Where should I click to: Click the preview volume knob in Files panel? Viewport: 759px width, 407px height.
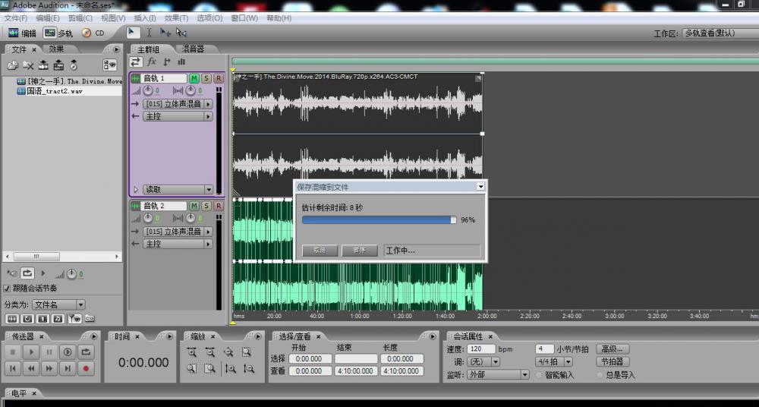[71, 274]
